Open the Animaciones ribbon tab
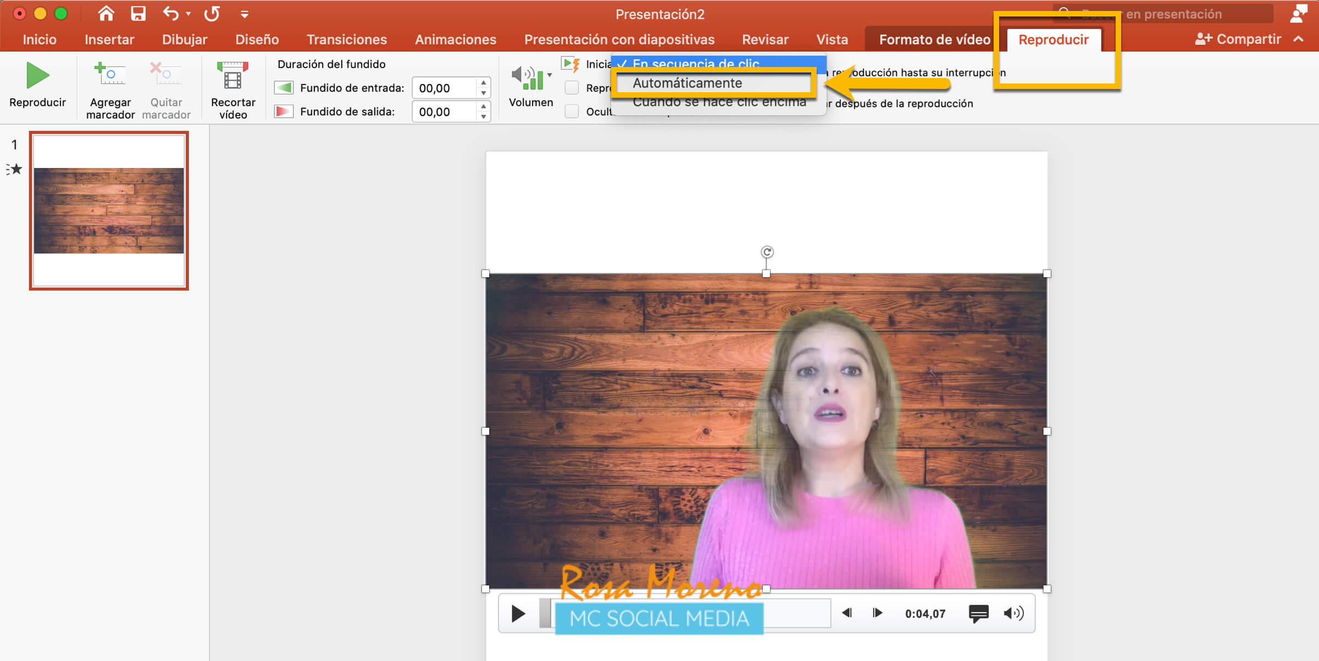The height and width of the screenshot is (661, 1319). click(x=455, y=40)
